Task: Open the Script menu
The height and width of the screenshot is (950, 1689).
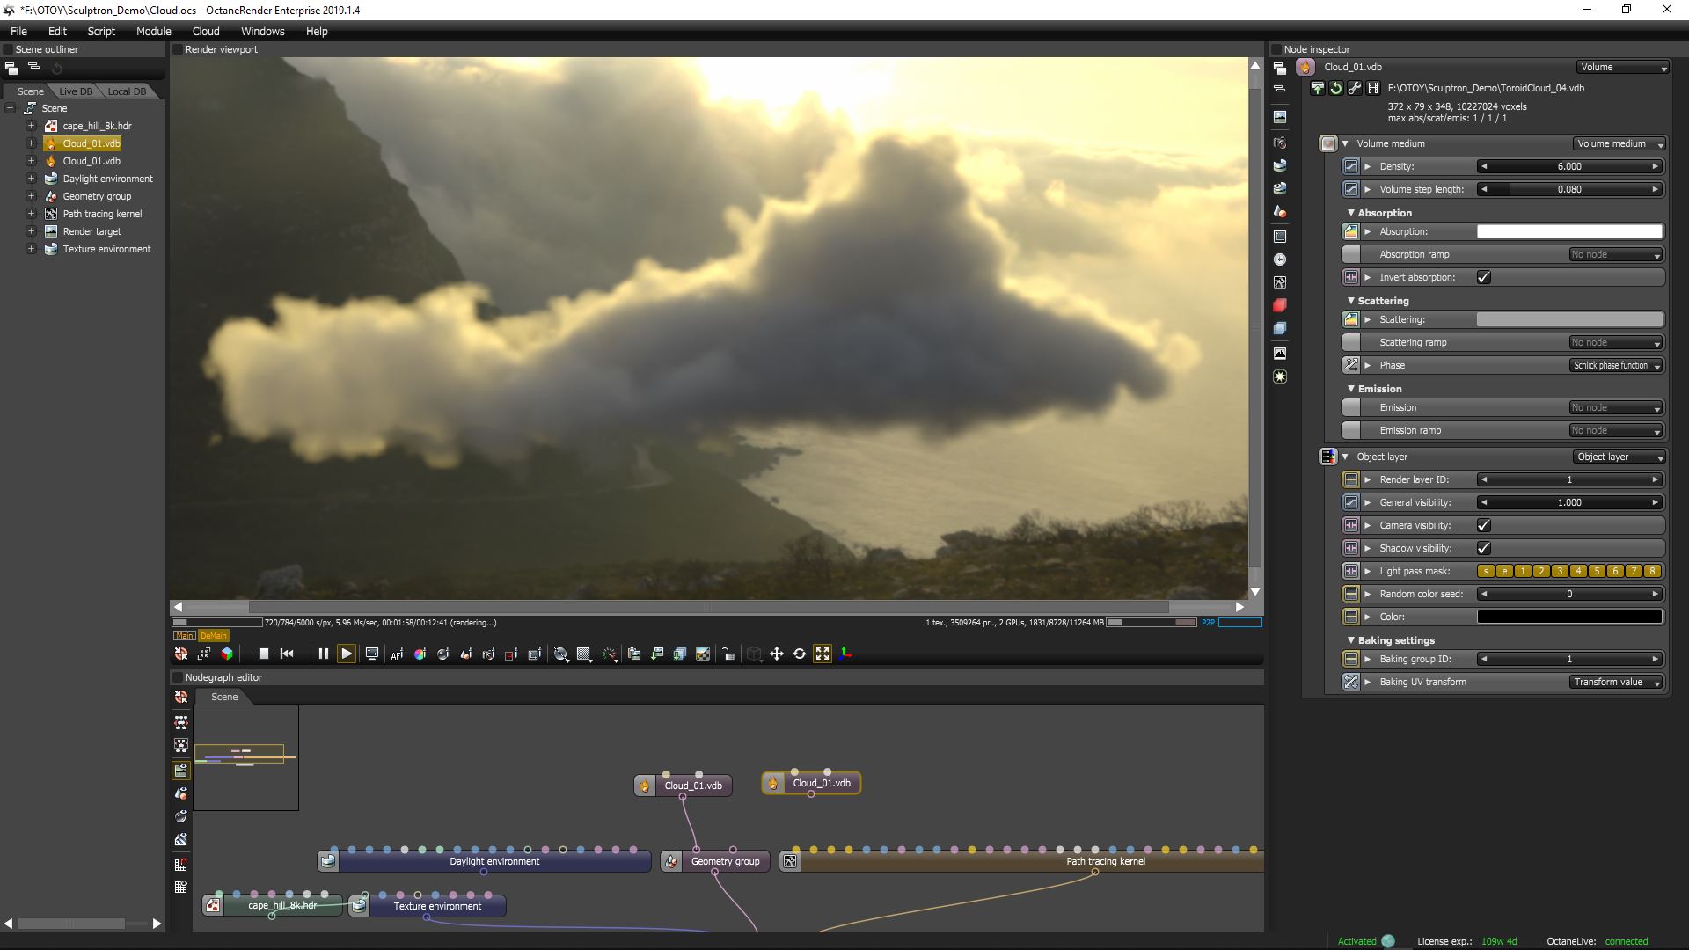Action: click(101, 31)
